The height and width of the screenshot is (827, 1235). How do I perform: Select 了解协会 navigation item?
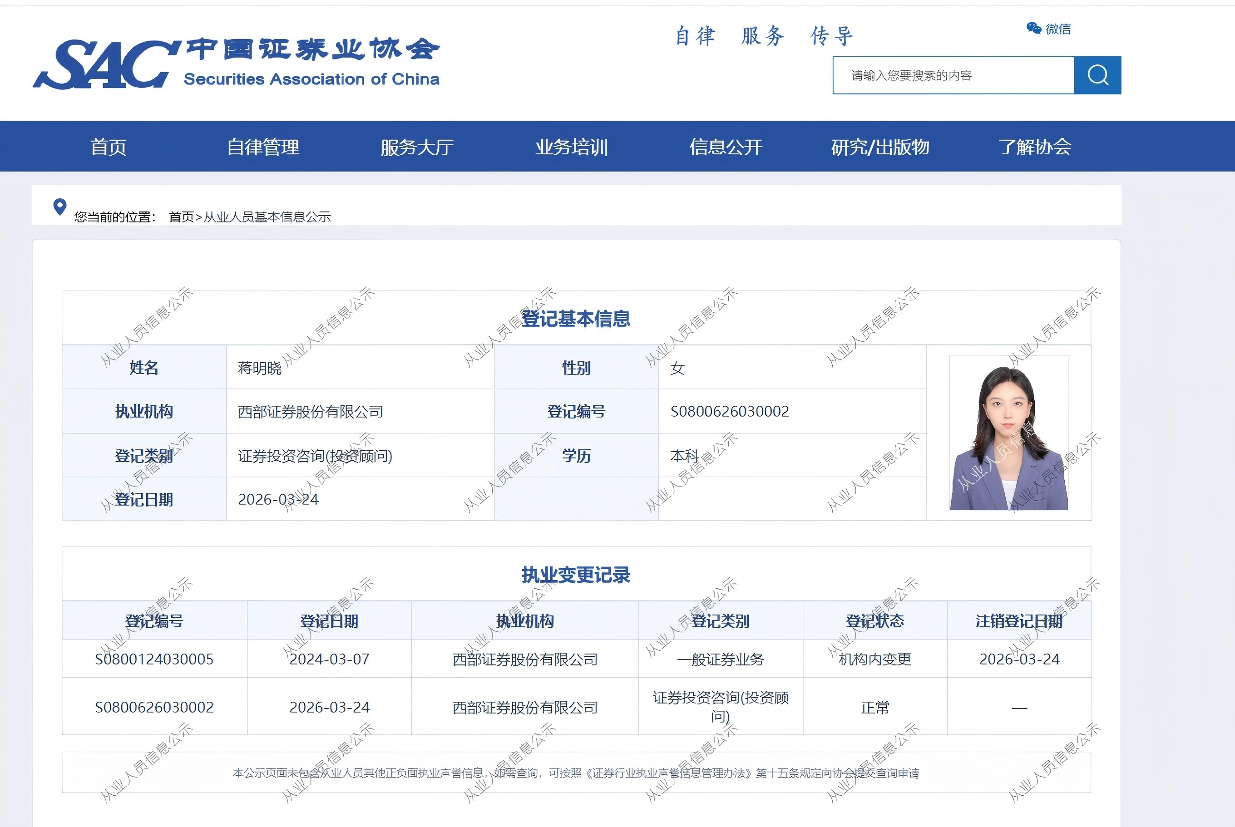point(1034,147)
